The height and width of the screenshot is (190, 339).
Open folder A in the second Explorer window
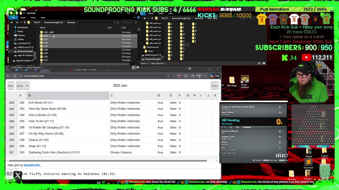(170, 31)
